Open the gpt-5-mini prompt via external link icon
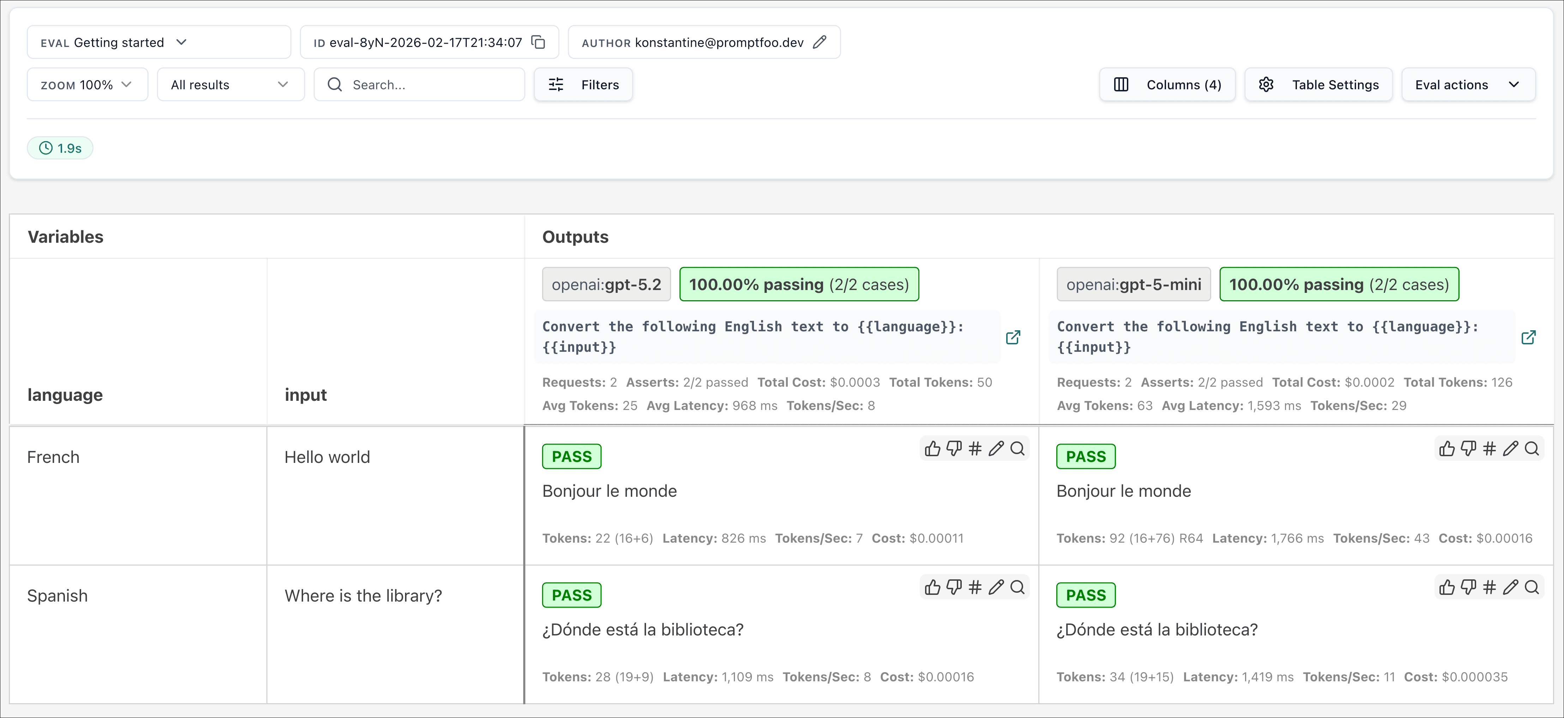The image size is (1564, 718). (1529, 337)
